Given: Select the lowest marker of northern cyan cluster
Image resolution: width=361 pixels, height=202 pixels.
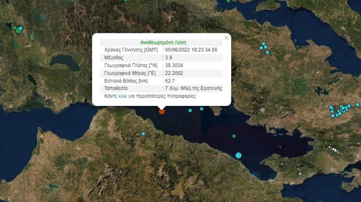Looking at the screenshot, I should pos(267,52).
